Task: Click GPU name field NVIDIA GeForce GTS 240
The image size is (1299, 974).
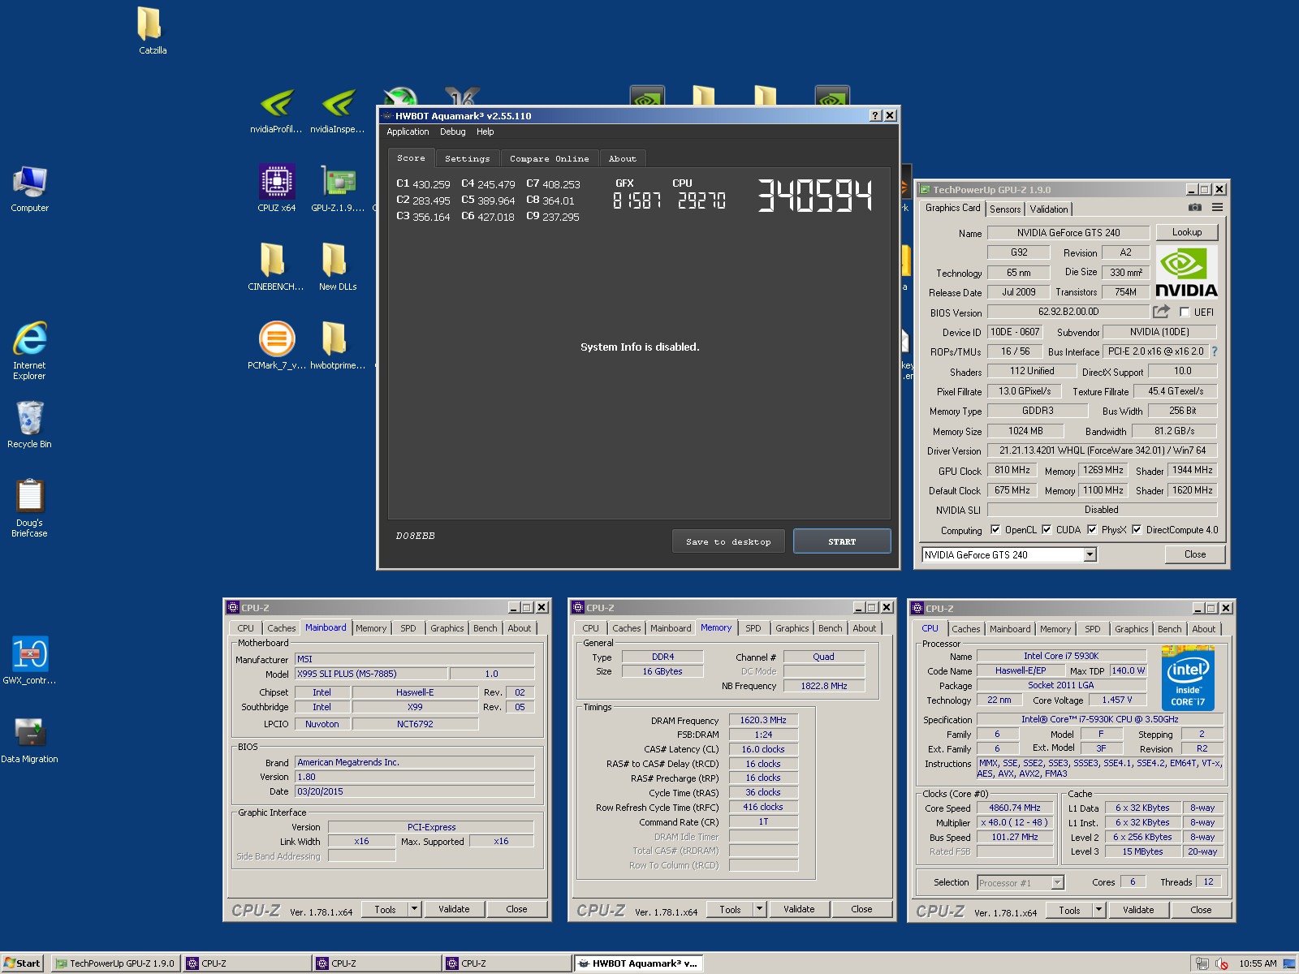Action: 1068,233
